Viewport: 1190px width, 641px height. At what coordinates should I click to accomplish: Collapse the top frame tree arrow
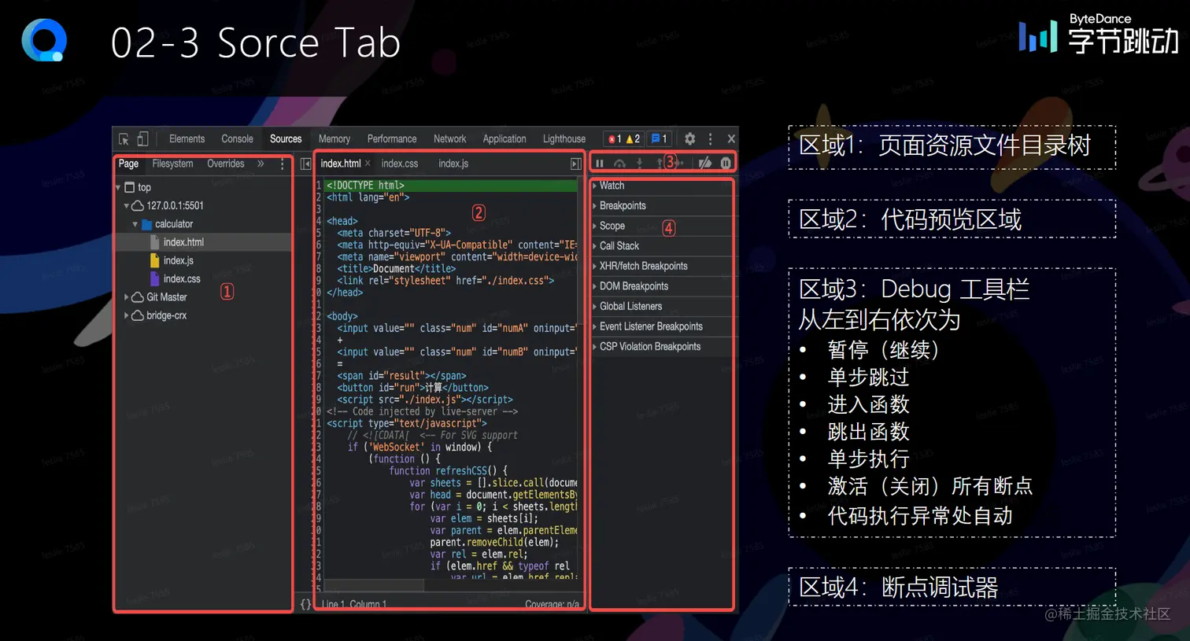tap(119, 187)
